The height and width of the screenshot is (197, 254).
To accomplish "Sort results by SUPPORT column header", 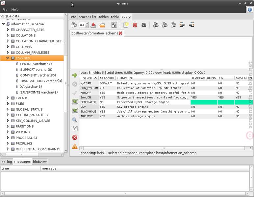I will tap(107, 78).
